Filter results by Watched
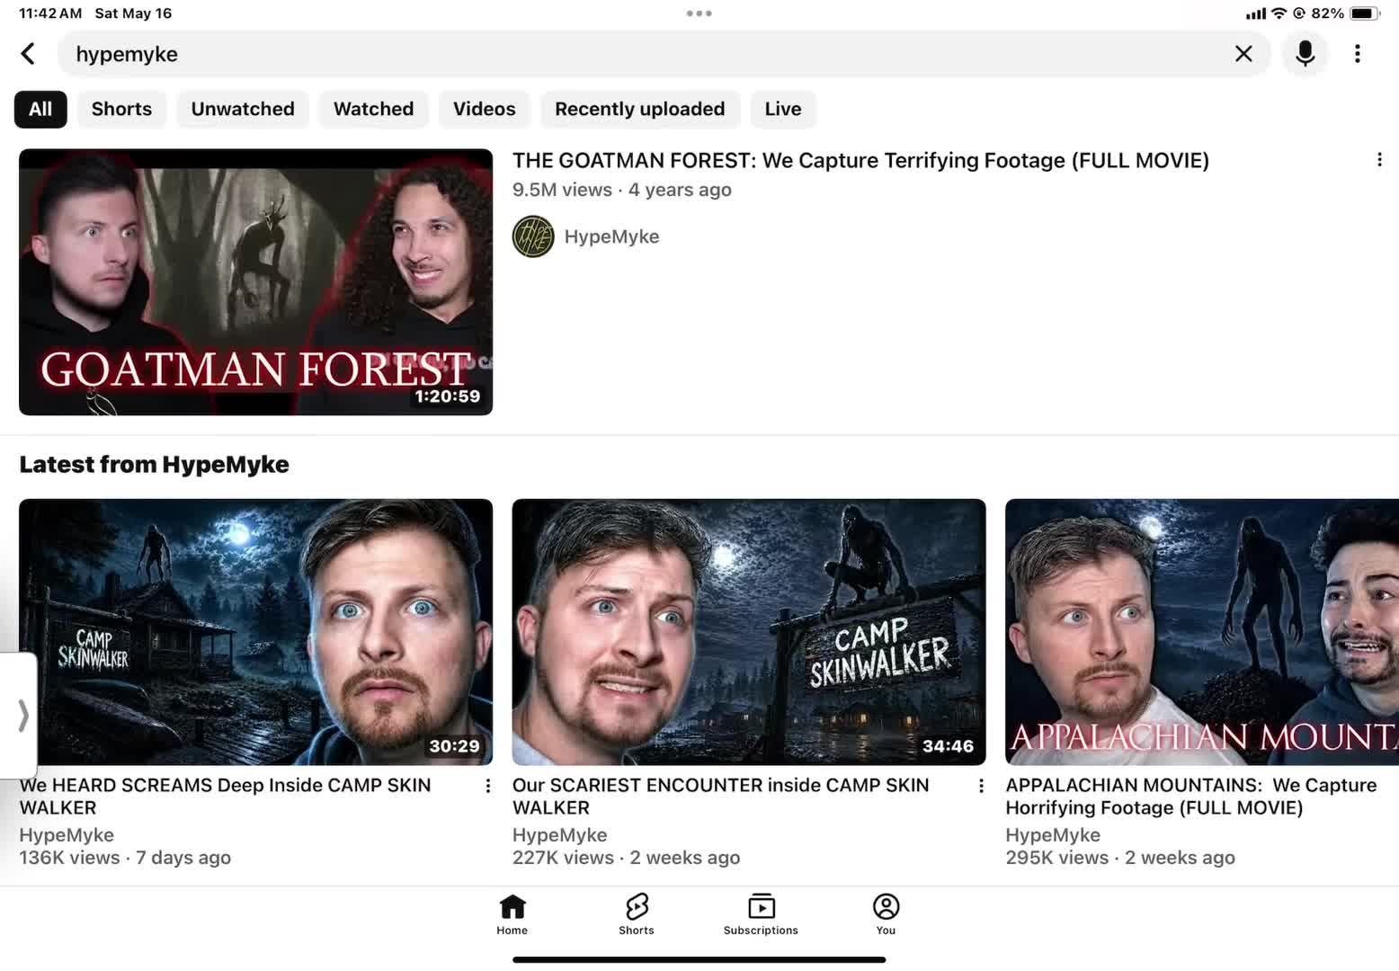Screen dimensions: 1399x971 [x=374, y=109]
